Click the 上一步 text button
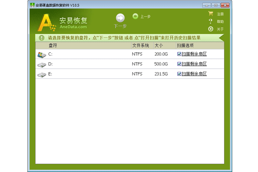Screen dimensions: 258x172 [x=145, y=16]
